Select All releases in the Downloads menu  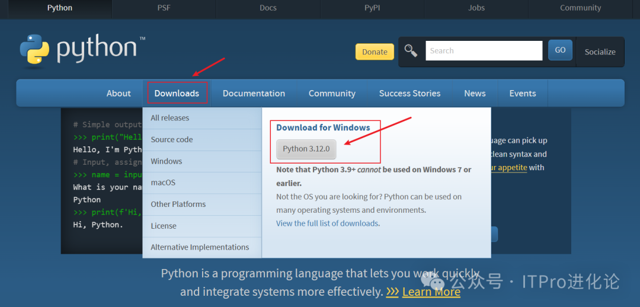pyautogui.click(x=202, y=118)
